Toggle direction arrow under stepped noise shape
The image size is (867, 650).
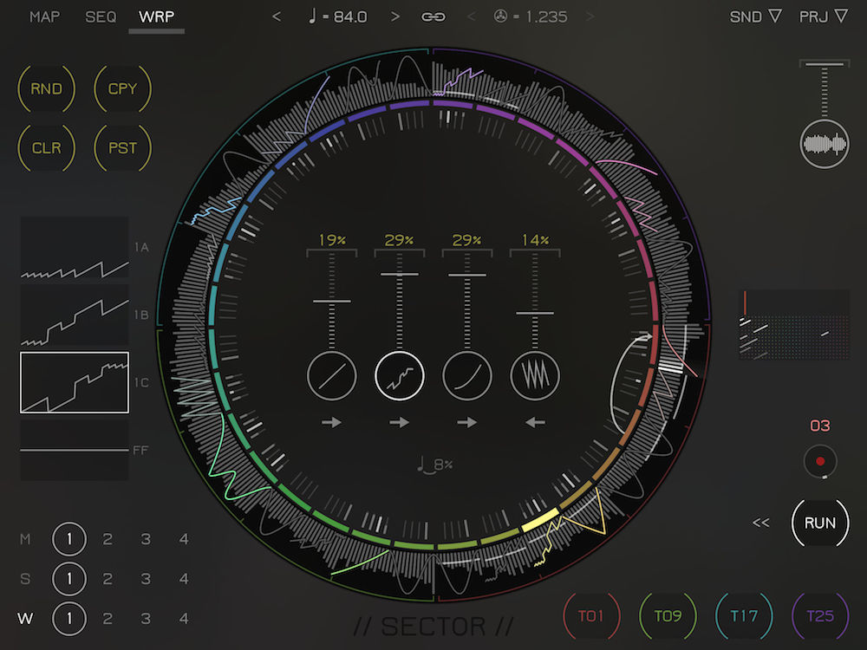[399, 423]
